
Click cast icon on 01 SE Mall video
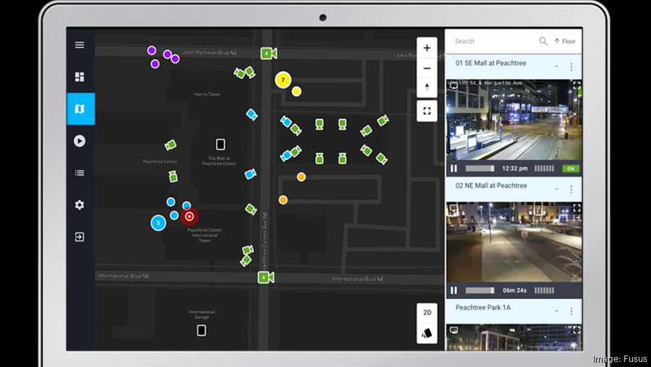[x=454, y=85]
